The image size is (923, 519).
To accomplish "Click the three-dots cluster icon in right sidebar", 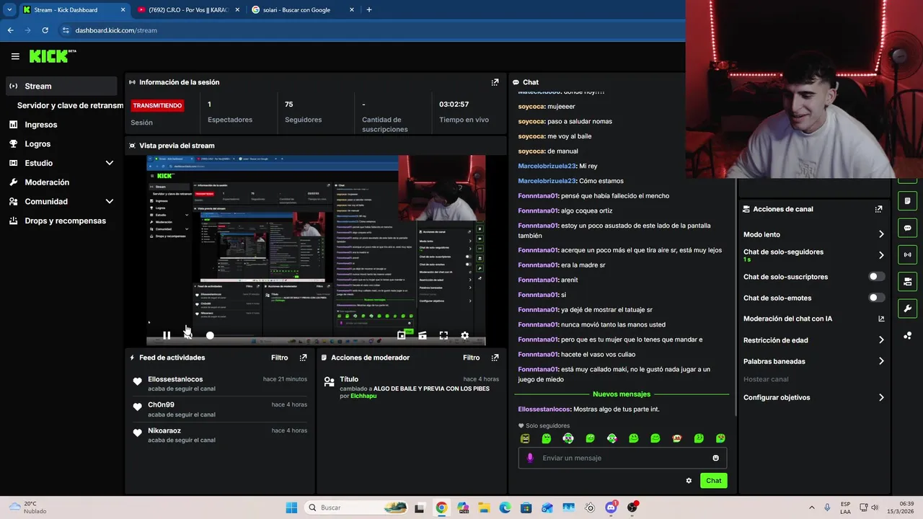I will click(907, 335).
